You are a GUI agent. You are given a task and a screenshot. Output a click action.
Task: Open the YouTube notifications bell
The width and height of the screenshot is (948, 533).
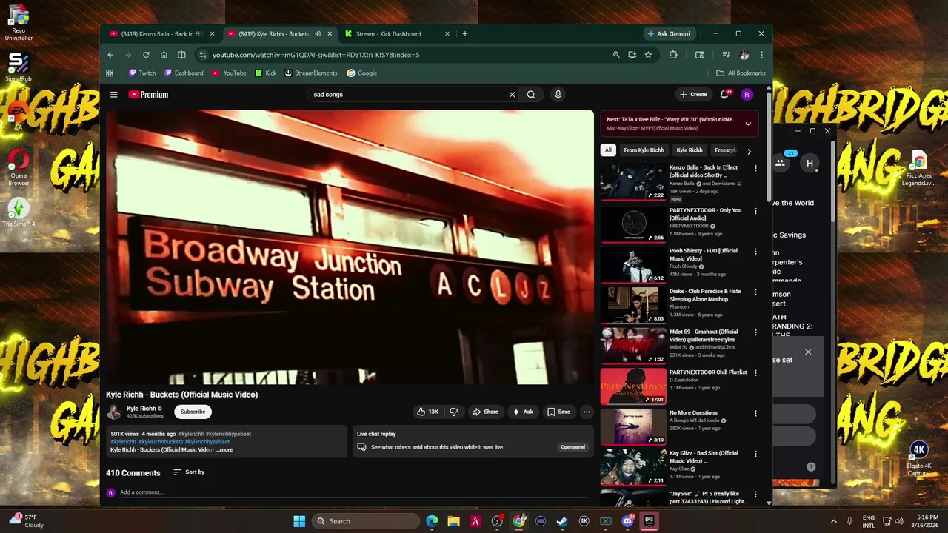coord(724,94)
